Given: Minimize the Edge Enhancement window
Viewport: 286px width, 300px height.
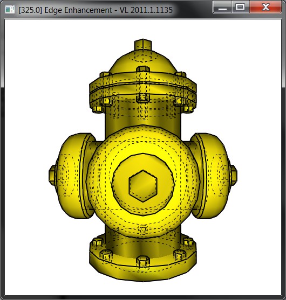Looking at the screenshot, I should [222, 8].
